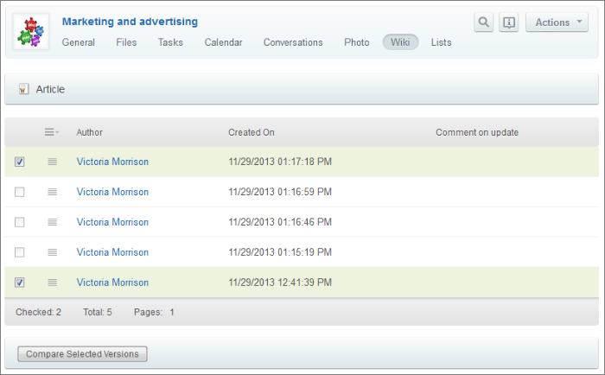The width and height of the screenshot is (605, 375).
Task: Open row menu for 12:41:39 PM version
Action: (52, 283)
